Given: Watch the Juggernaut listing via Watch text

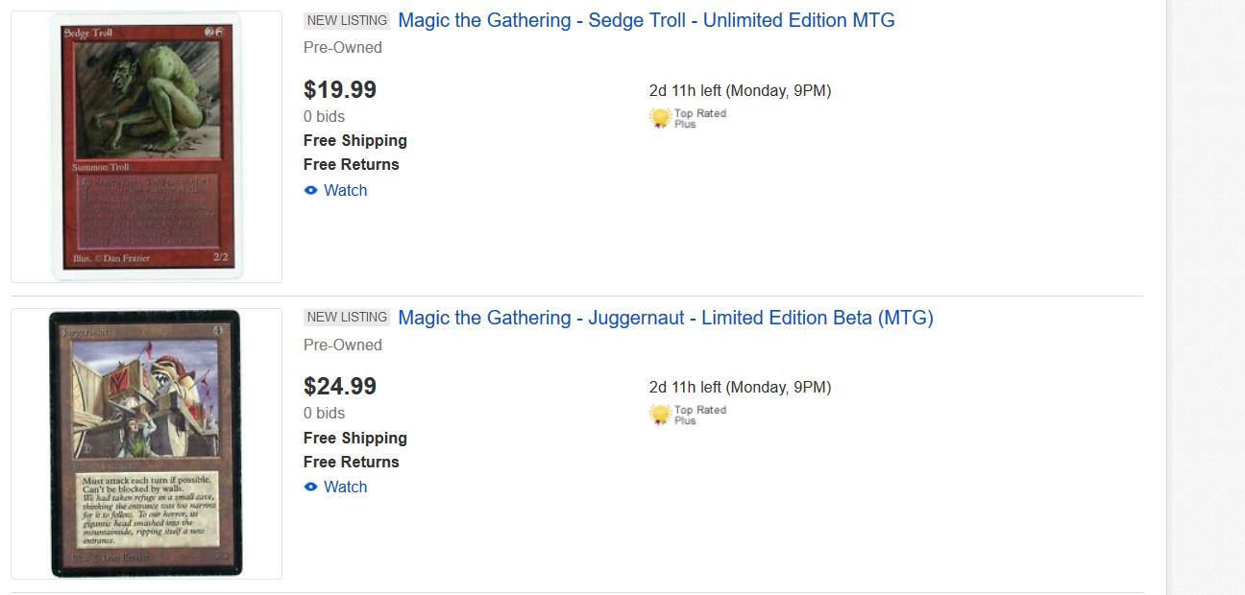Looking at the screenshot, I should pos(345,487).
